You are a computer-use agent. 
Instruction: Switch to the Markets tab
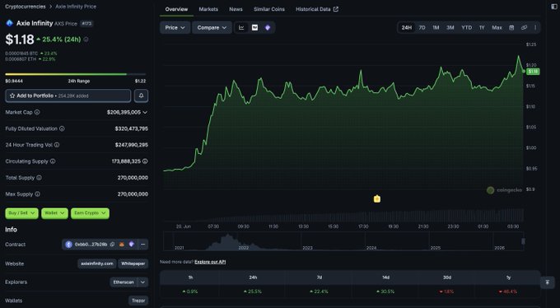pos(208,9)
